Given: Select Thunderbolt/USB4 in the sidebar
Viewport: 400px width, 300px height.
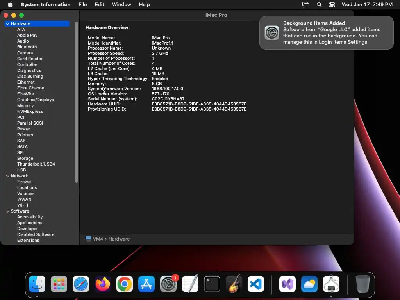Looking at the screenshot, I should pyautogui.click(x=36, y=164).
